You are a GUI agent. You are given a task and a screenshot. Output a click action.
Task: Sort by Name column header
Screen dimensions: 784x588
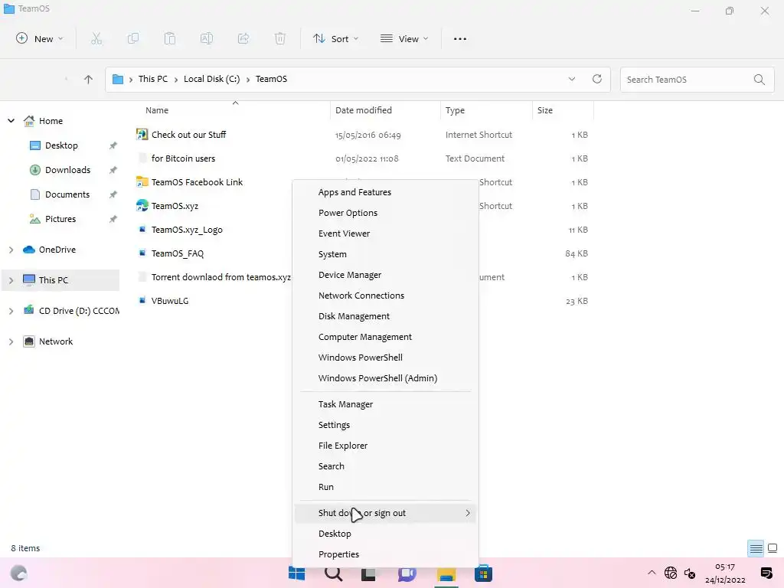tap(233, 110)
